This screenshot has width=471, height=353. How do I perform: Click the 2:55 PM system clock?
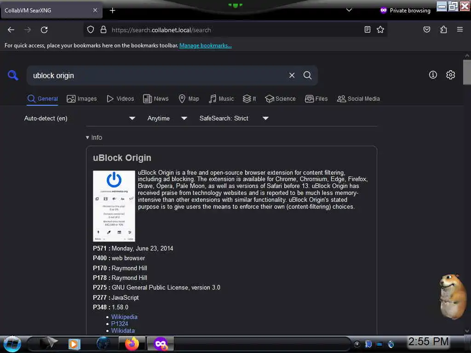[428, 342]
